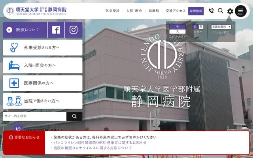Set text size to 大 (large)
253x158 pixels.
coord(177,32)
